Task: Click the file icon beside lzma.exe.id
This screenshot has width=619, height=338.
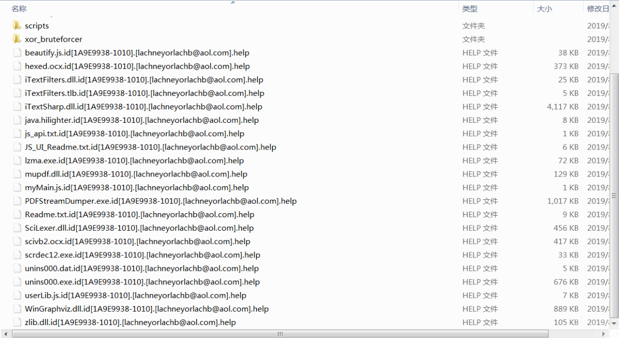Action: [x=17, y=160]
